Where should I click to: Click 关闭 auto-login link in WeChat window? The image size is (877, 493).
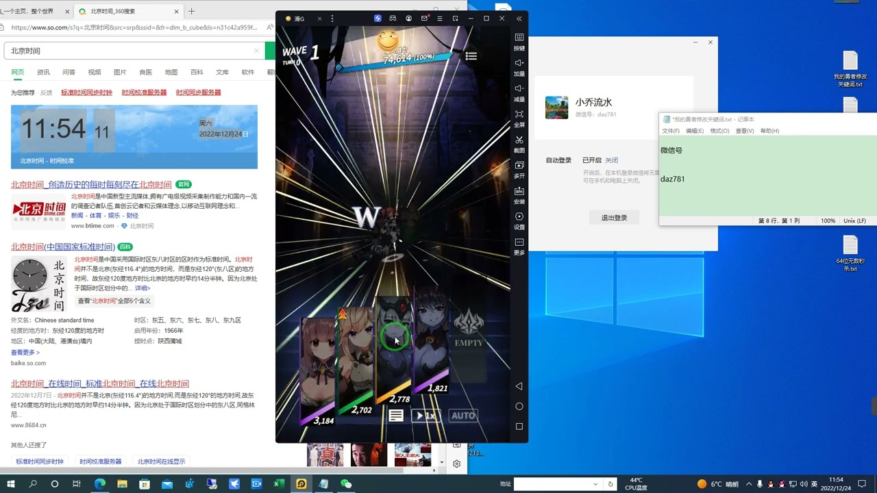click(612, 160)
